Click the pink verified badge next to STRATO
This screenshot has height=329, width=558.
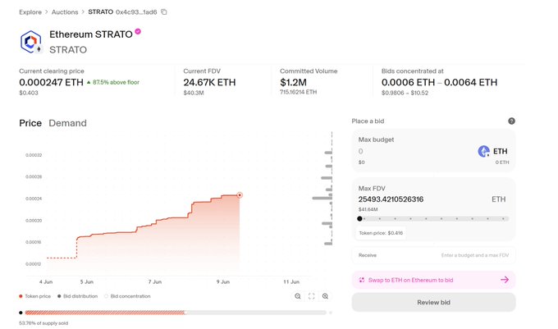pos(138,32)
